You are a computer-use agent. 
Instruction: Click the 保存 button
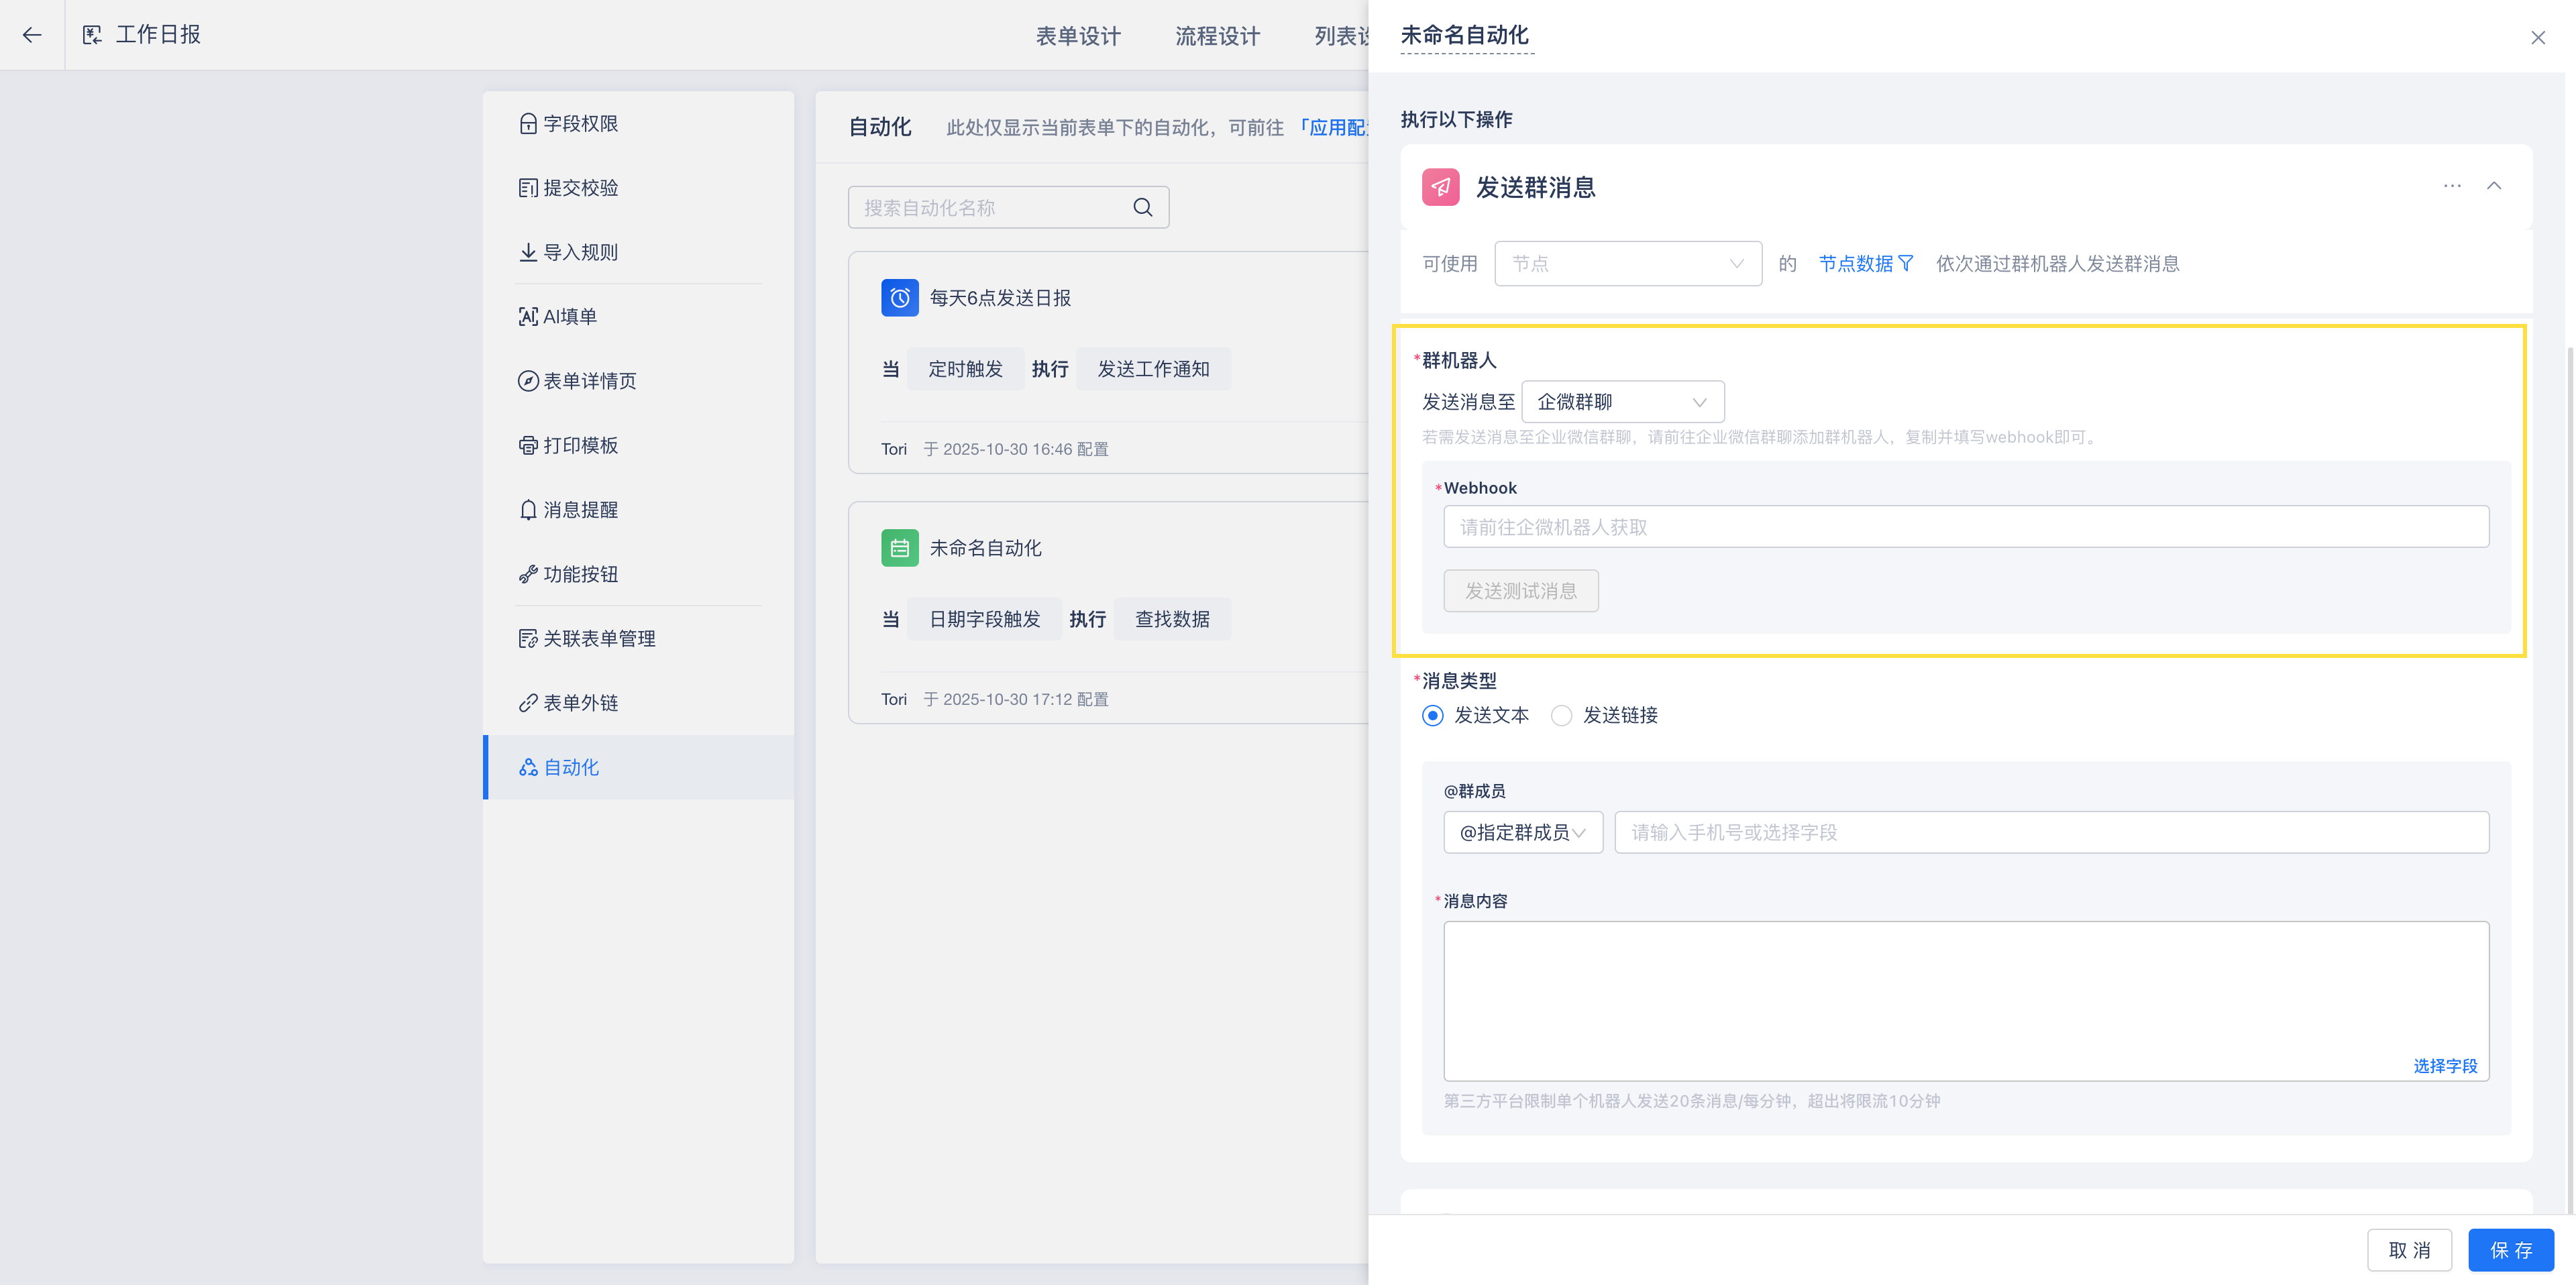[2511, 1250]
